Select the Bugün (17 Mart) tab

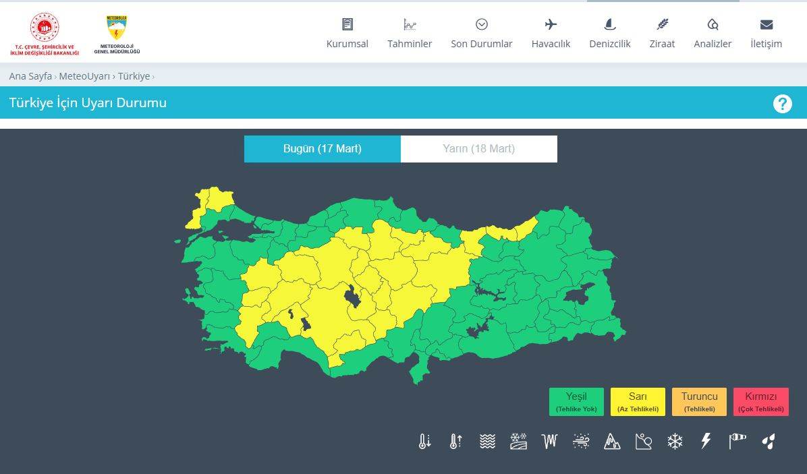click(x=323, y=149)
